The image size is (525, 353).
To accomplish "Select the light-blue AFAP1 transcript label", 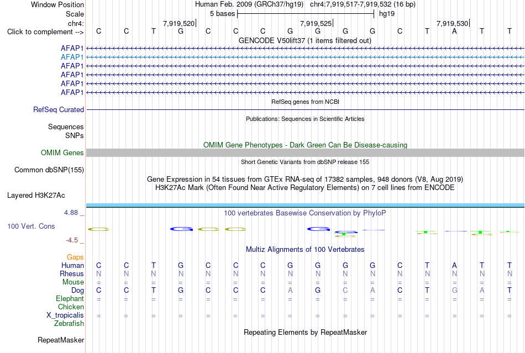I will click(72, 57).
